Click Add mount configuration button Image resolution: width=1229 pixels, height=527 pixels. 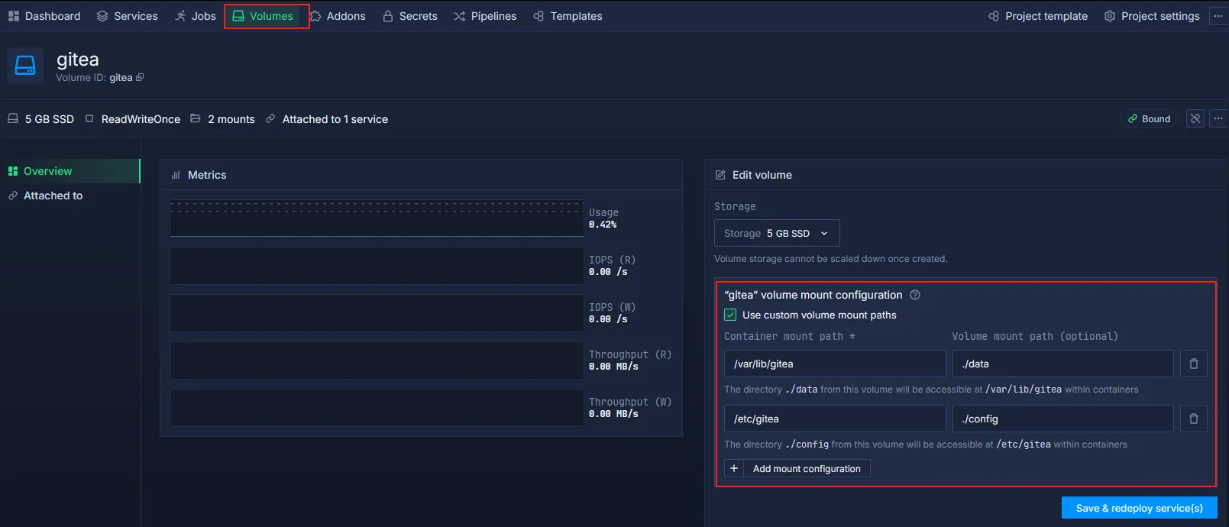click(x=797, y=468)
